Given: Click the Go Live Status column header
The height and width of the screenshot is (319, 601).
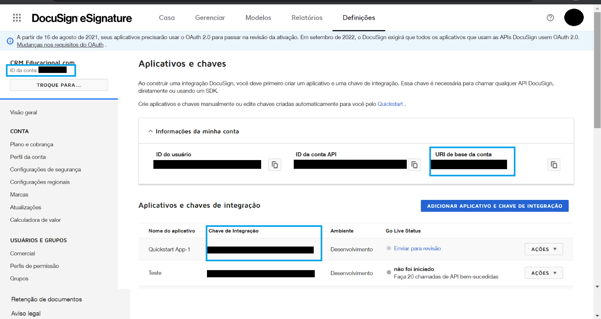Looking at the screenshot, I should click(x=403, y=231).
